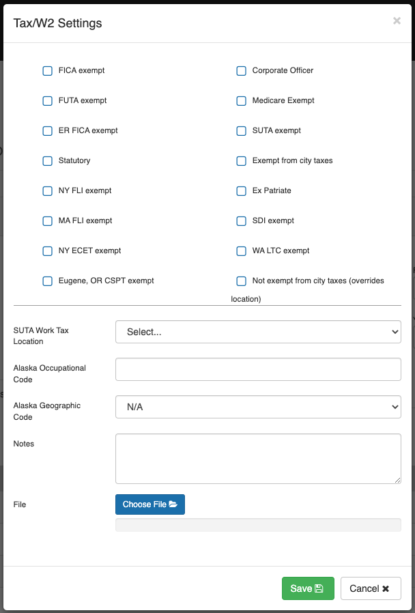Click inside the Notes text area

point(258,457)
